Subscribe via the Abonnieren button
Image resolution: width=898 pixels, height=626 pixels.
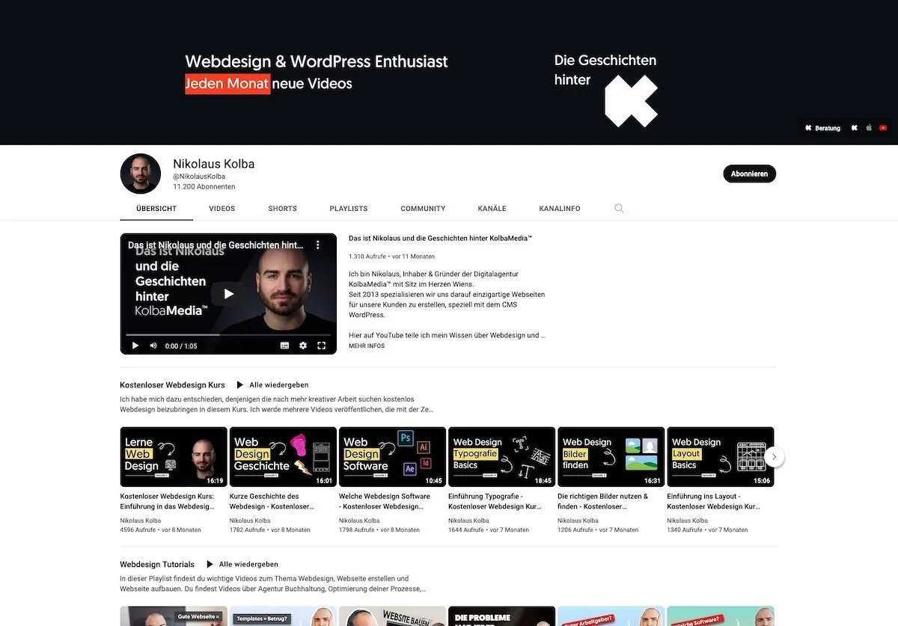(750, 174)
